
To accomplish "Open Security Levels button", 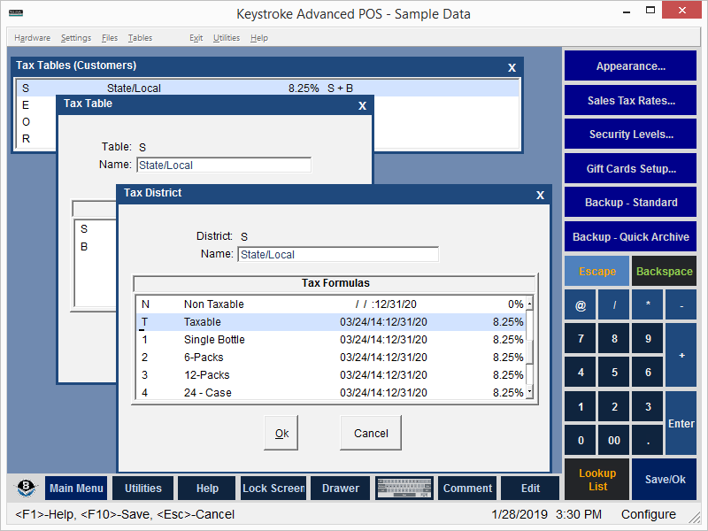I will 630,135.
